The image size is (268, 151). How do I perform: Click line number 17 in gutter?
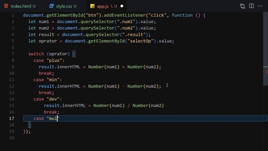coord(11,118)
